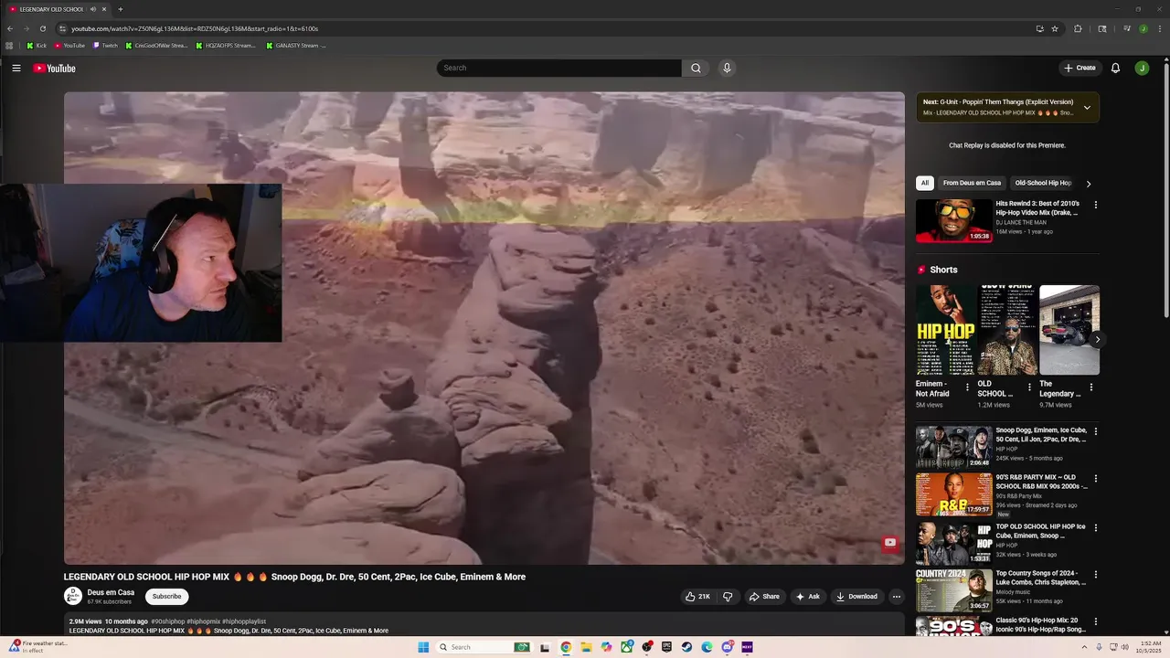Click the Download button

click(x=856, y=597)
